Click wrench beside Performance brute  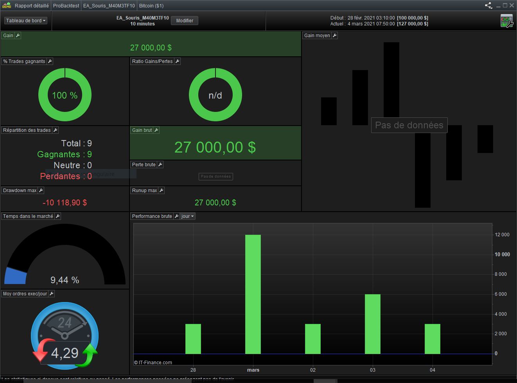click(x=176, y=216)
